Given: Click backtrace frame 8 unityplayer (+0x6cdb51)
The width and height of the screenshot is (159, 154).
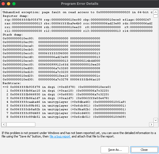Looking at the screenshot, I should pos(66,117).
